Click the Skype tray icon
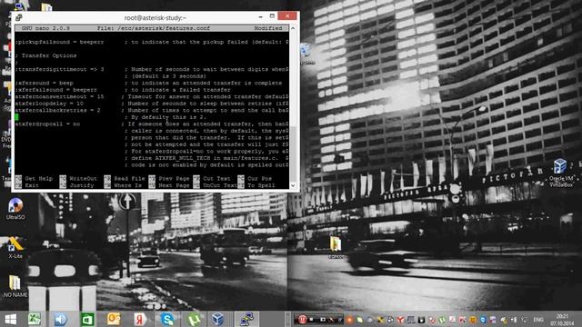Screen dimensions: 582x327 [x=483, y=320]
